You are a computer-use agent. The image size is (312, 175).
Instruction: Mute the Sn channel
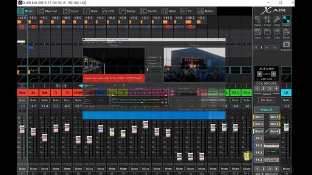(x=33, y=169)
